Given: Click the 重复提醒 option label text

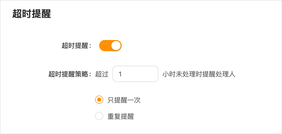Looking at the screenshot, I should pos(121,116).
